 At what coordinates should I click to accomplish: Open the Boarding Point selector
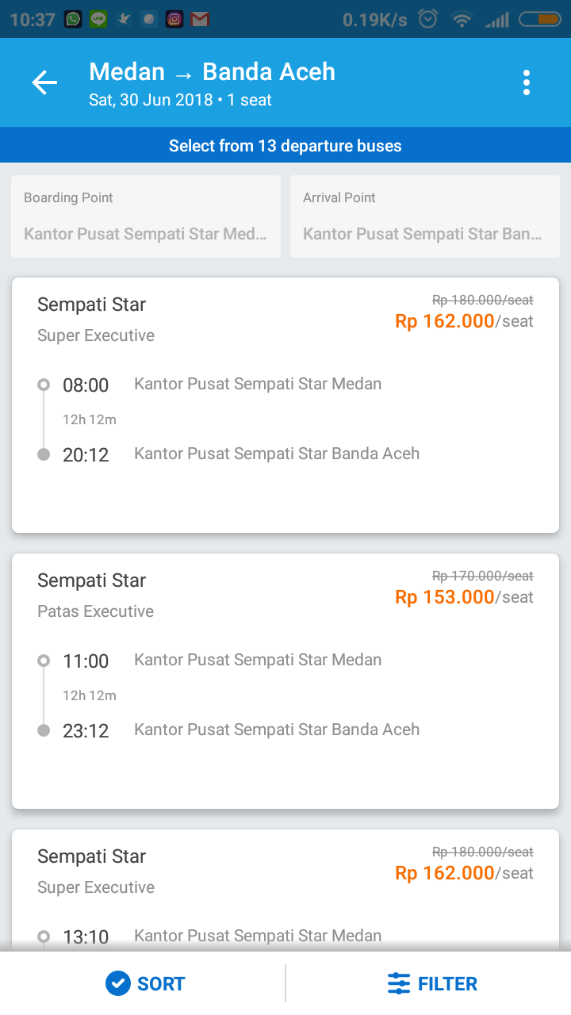[146, 216]
